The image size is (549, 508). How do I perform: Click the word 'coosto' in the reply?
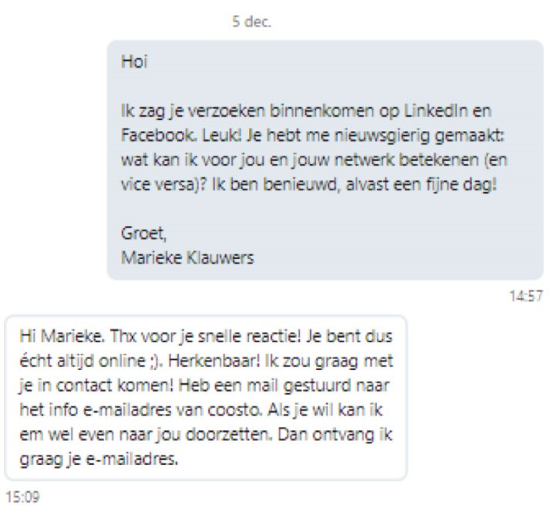(x=235, y=410)
